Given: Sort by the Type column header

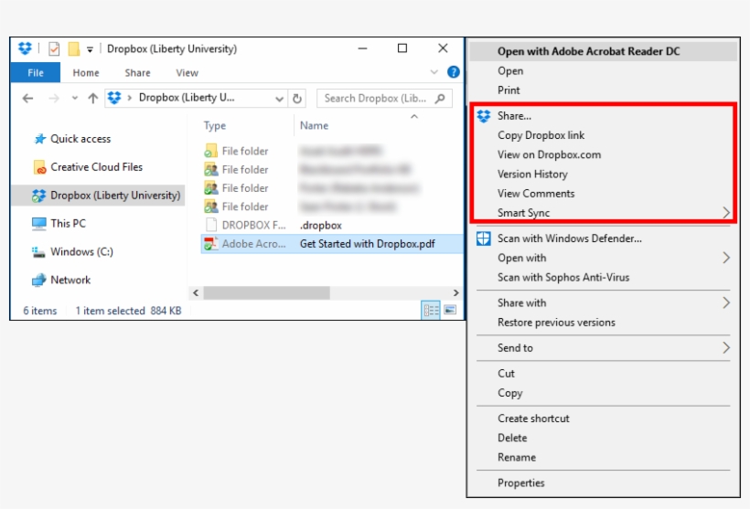Looking at the screenshot, I should coord(215,126).
